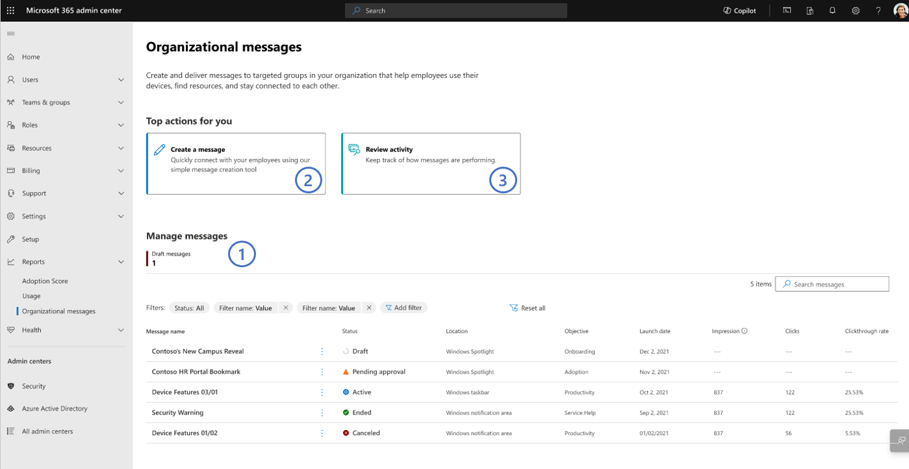Open the user profile avatar
The height and width of the screenshot is (469, 909).
899,10
